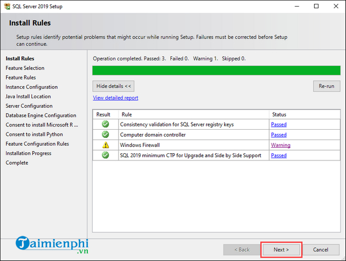This screenshot has width=346, height=261.
Task: Open the Warning status for Windows Firewall
Action: (x=281, y=145)
